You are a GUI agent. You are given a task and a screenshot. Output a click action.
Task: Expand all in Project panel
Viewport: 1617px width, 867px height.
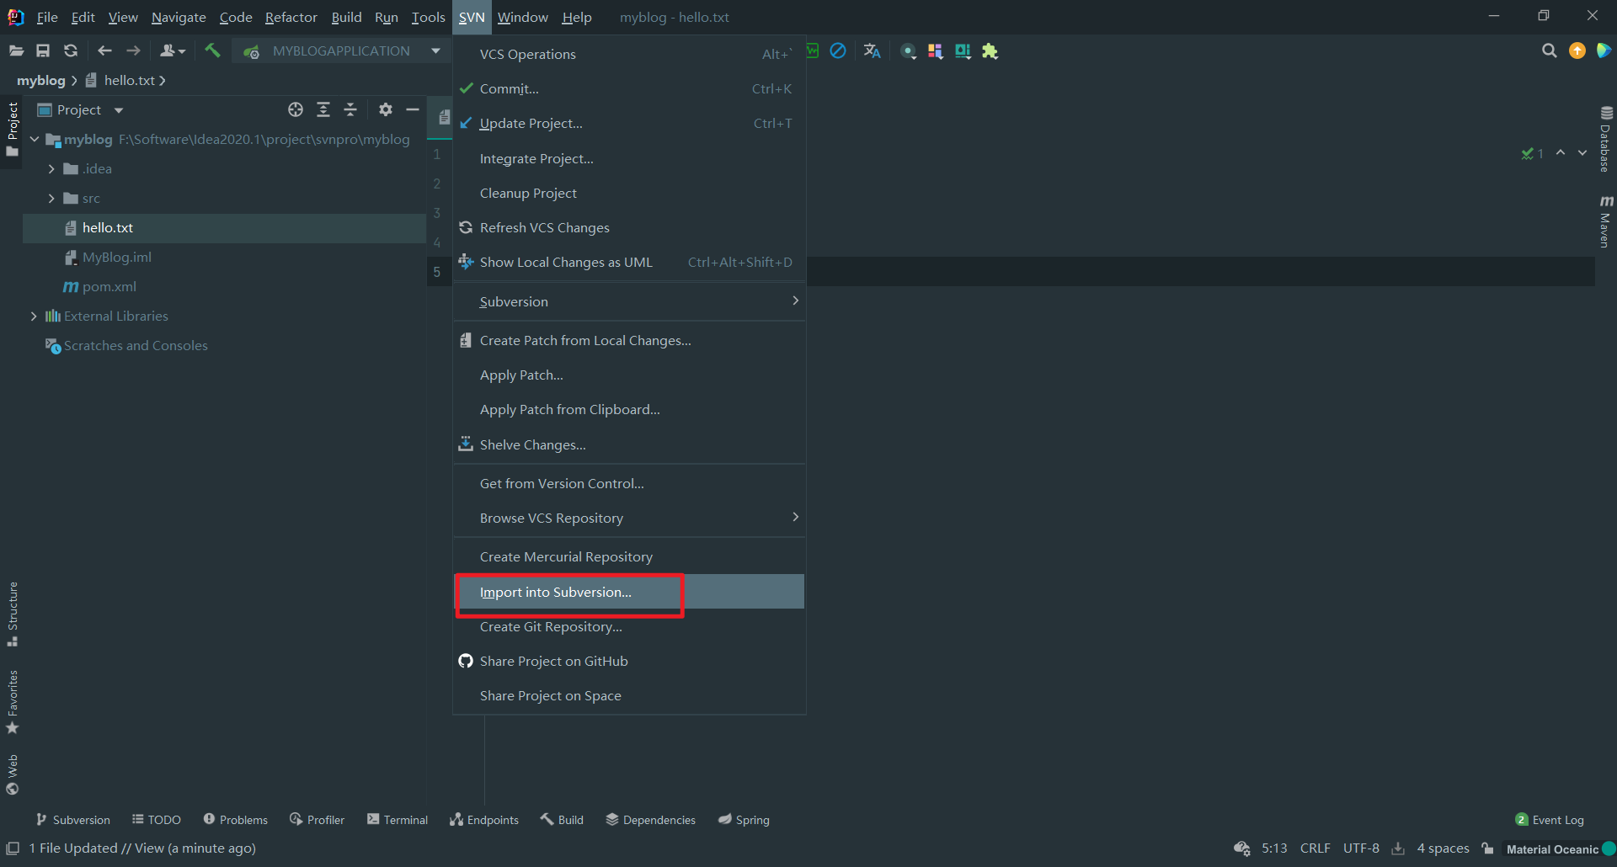tap(323, 109)
